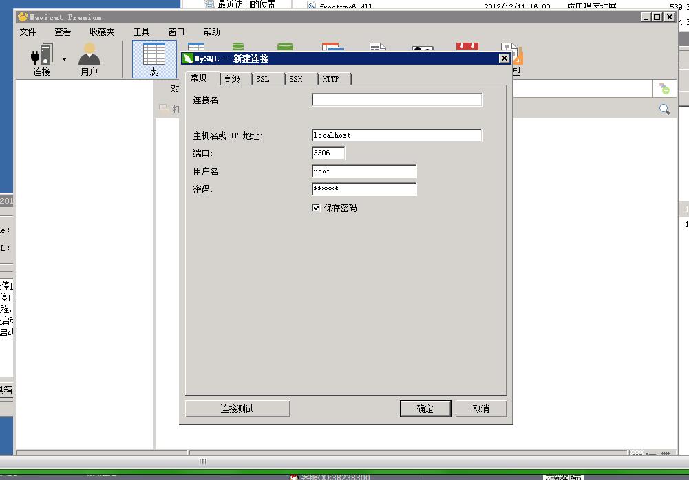Click the Navicat Premium logo in title bar

click(x=23, y=17)
